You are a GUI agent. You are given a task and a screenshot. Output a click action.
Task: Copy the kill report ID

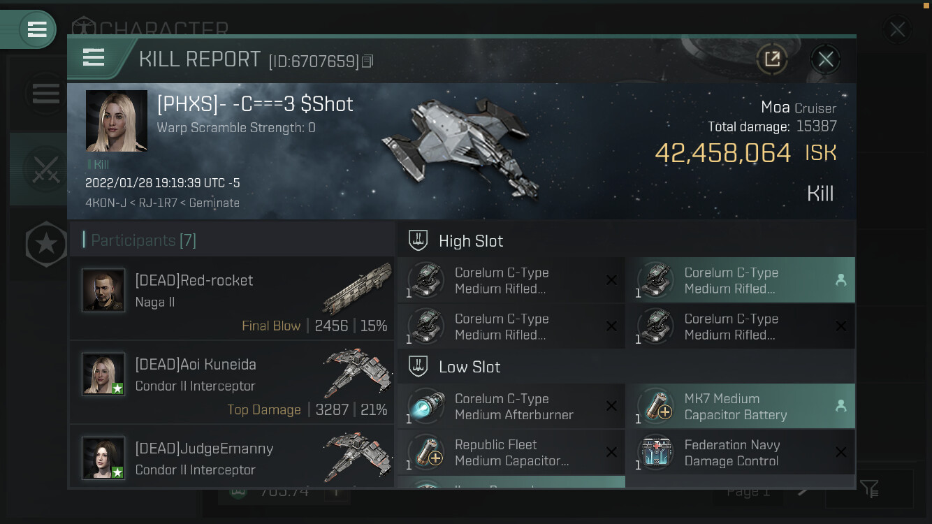pos(367,61)
